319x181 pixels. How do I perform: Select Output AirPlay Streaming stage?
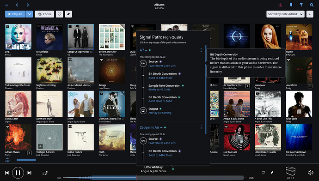coord(159,111)
